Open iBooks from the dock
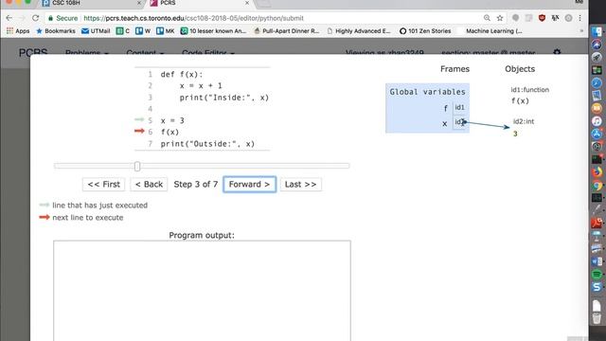 [597, 108]
